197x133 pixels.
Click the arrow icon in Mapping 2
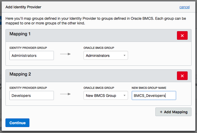pos(65,94)
